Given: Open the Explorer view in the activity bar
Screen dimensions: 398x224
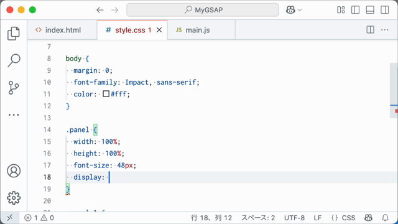Looking at the screenshot, I should [14, 34].
